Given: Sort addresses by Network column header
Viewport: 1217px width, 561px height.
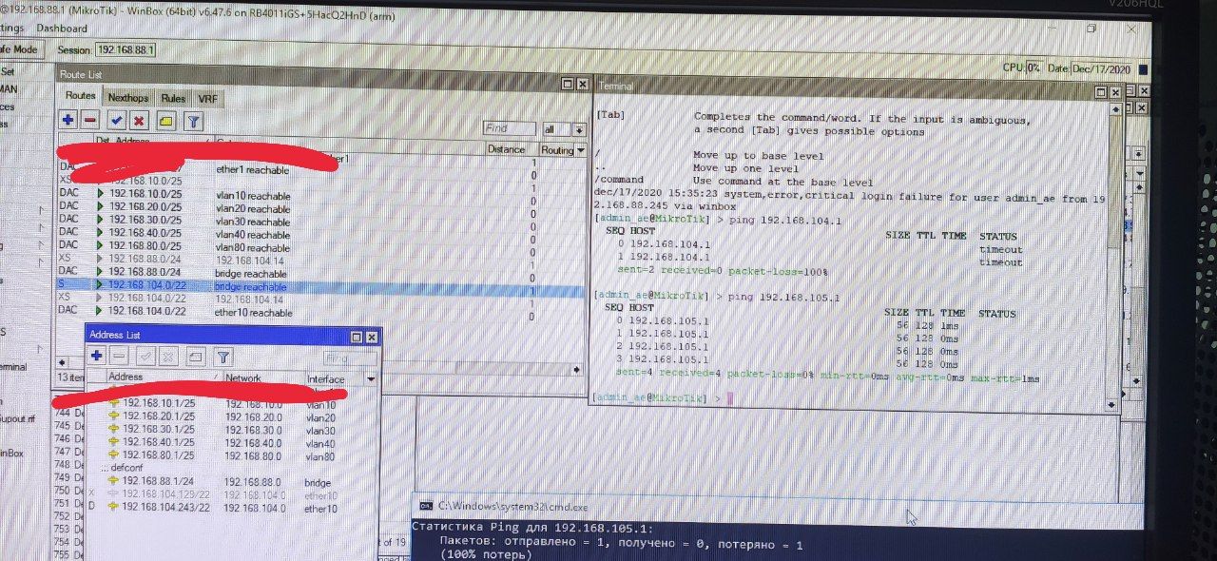Looking at the screenshot, I should (x=263, y=378).
